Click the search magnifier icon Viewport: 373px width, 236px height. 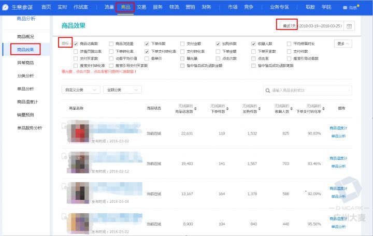click(x=267, y=90)
